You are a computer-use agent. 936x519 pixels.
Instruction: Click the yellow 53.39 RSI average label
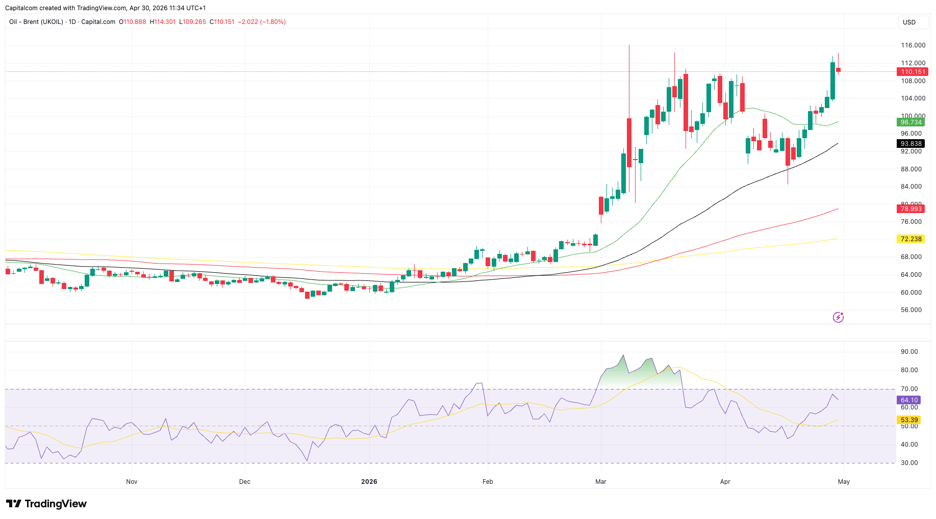coord(909,420)
